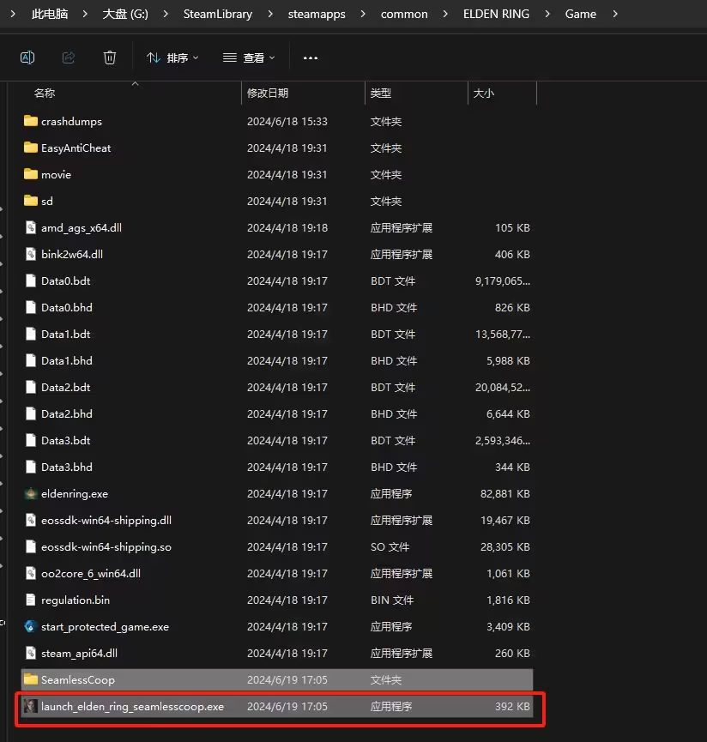
Task: Click the Data2.bdt file icon
Action: coord(31,387)
